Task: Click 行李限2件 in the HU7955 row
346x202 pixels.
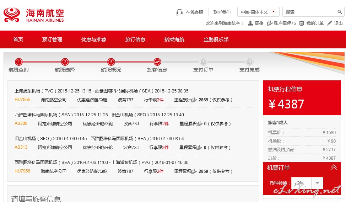Action: (154, 100)
